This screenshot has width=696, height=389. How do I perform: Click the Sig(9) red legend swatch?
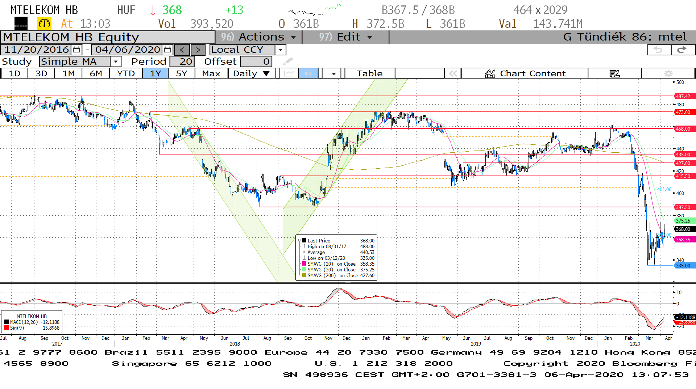point(7,328)
